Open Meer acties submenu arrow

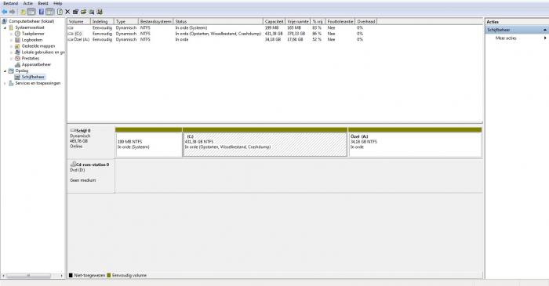tap(545, 38)
